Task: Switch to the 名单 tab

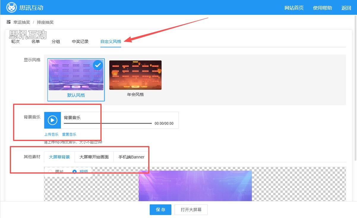Action: 36,41
